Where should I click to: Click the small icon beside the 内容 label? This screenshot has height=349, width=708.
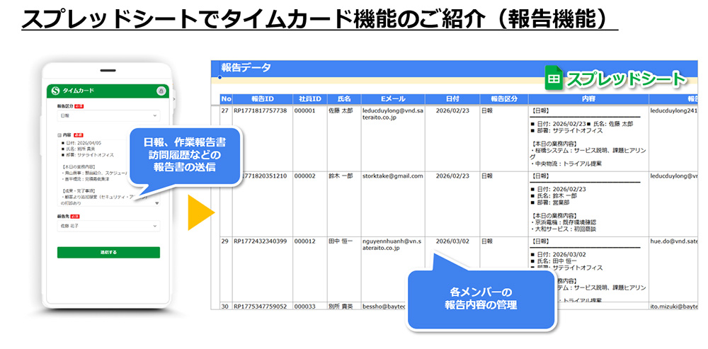point(59,134)
